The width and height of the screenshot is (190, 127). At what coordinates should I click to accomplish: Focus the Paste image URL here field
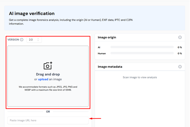48,120
